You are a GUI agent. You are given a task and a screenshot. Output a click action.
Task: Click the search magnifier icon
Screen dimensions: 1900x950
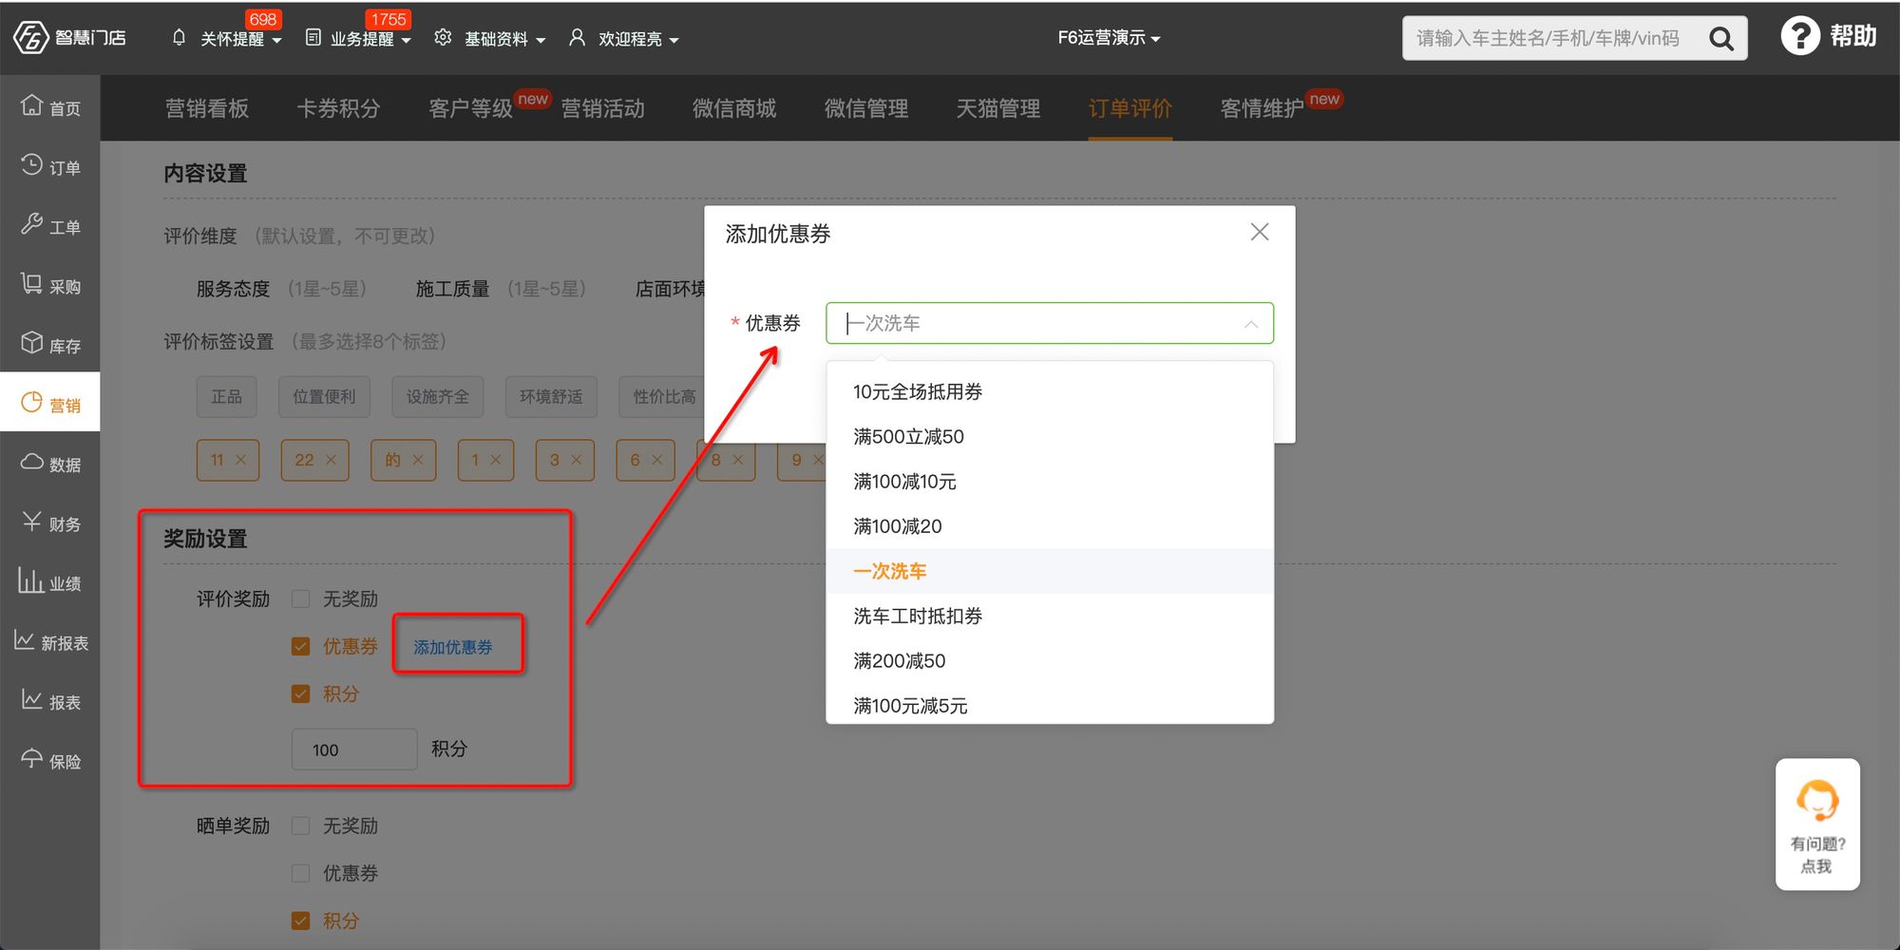pyautogui.click(x=1720, y=39)
